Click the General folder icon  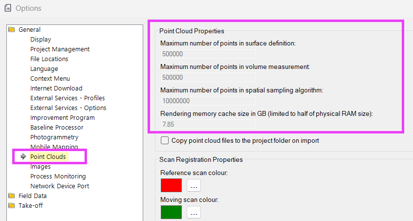(x=12, y=30)
